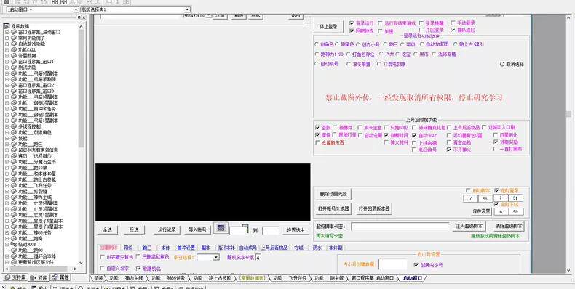The height and width of the screenshot is (289, 575).
Task: Click the 全选 button
Action: [x=107, y=229]
